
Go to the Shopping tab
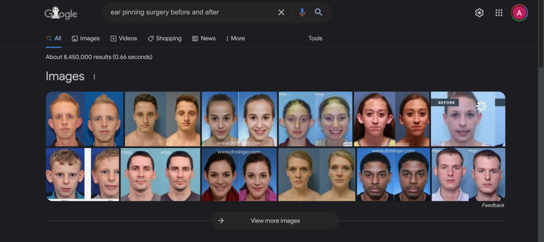coord(164,39)
